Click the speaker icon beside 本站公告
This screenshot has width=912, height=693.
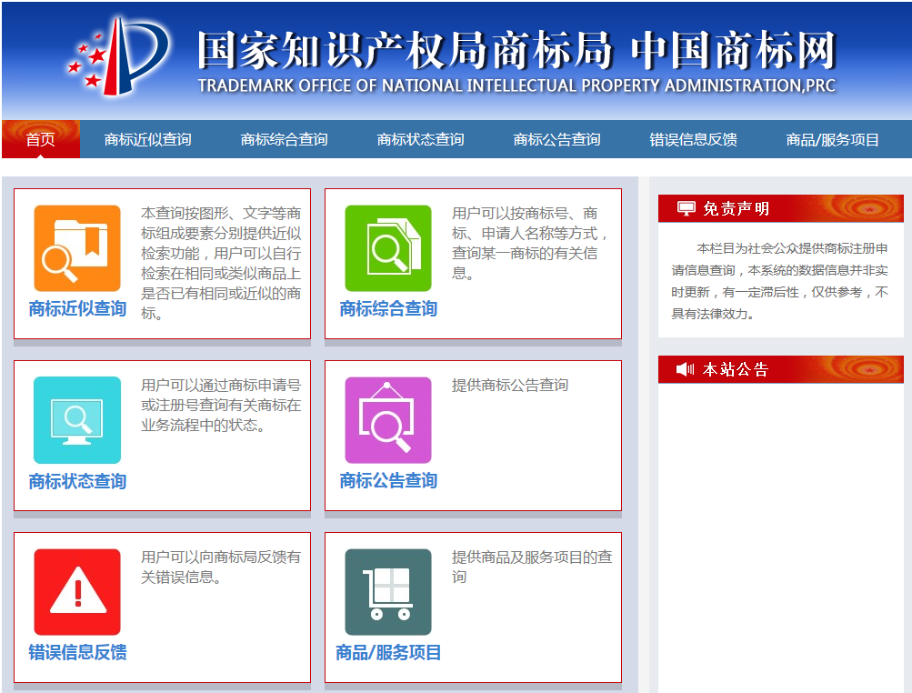(x=686, y=369)
